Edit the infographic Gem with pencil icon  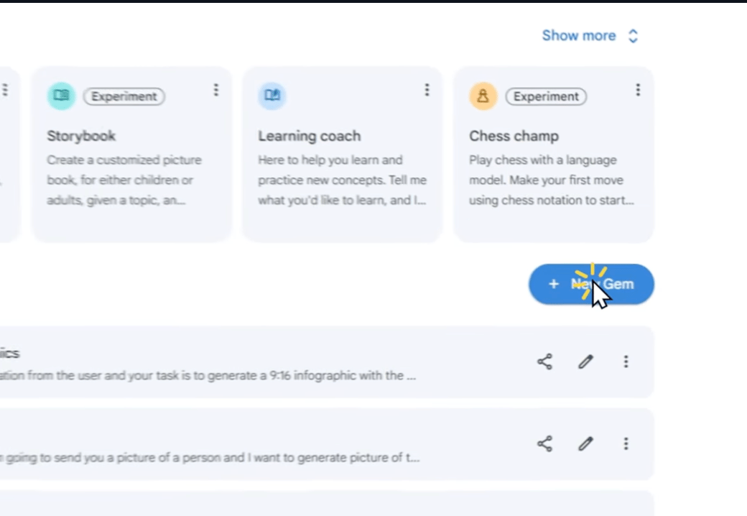point(586,361)
